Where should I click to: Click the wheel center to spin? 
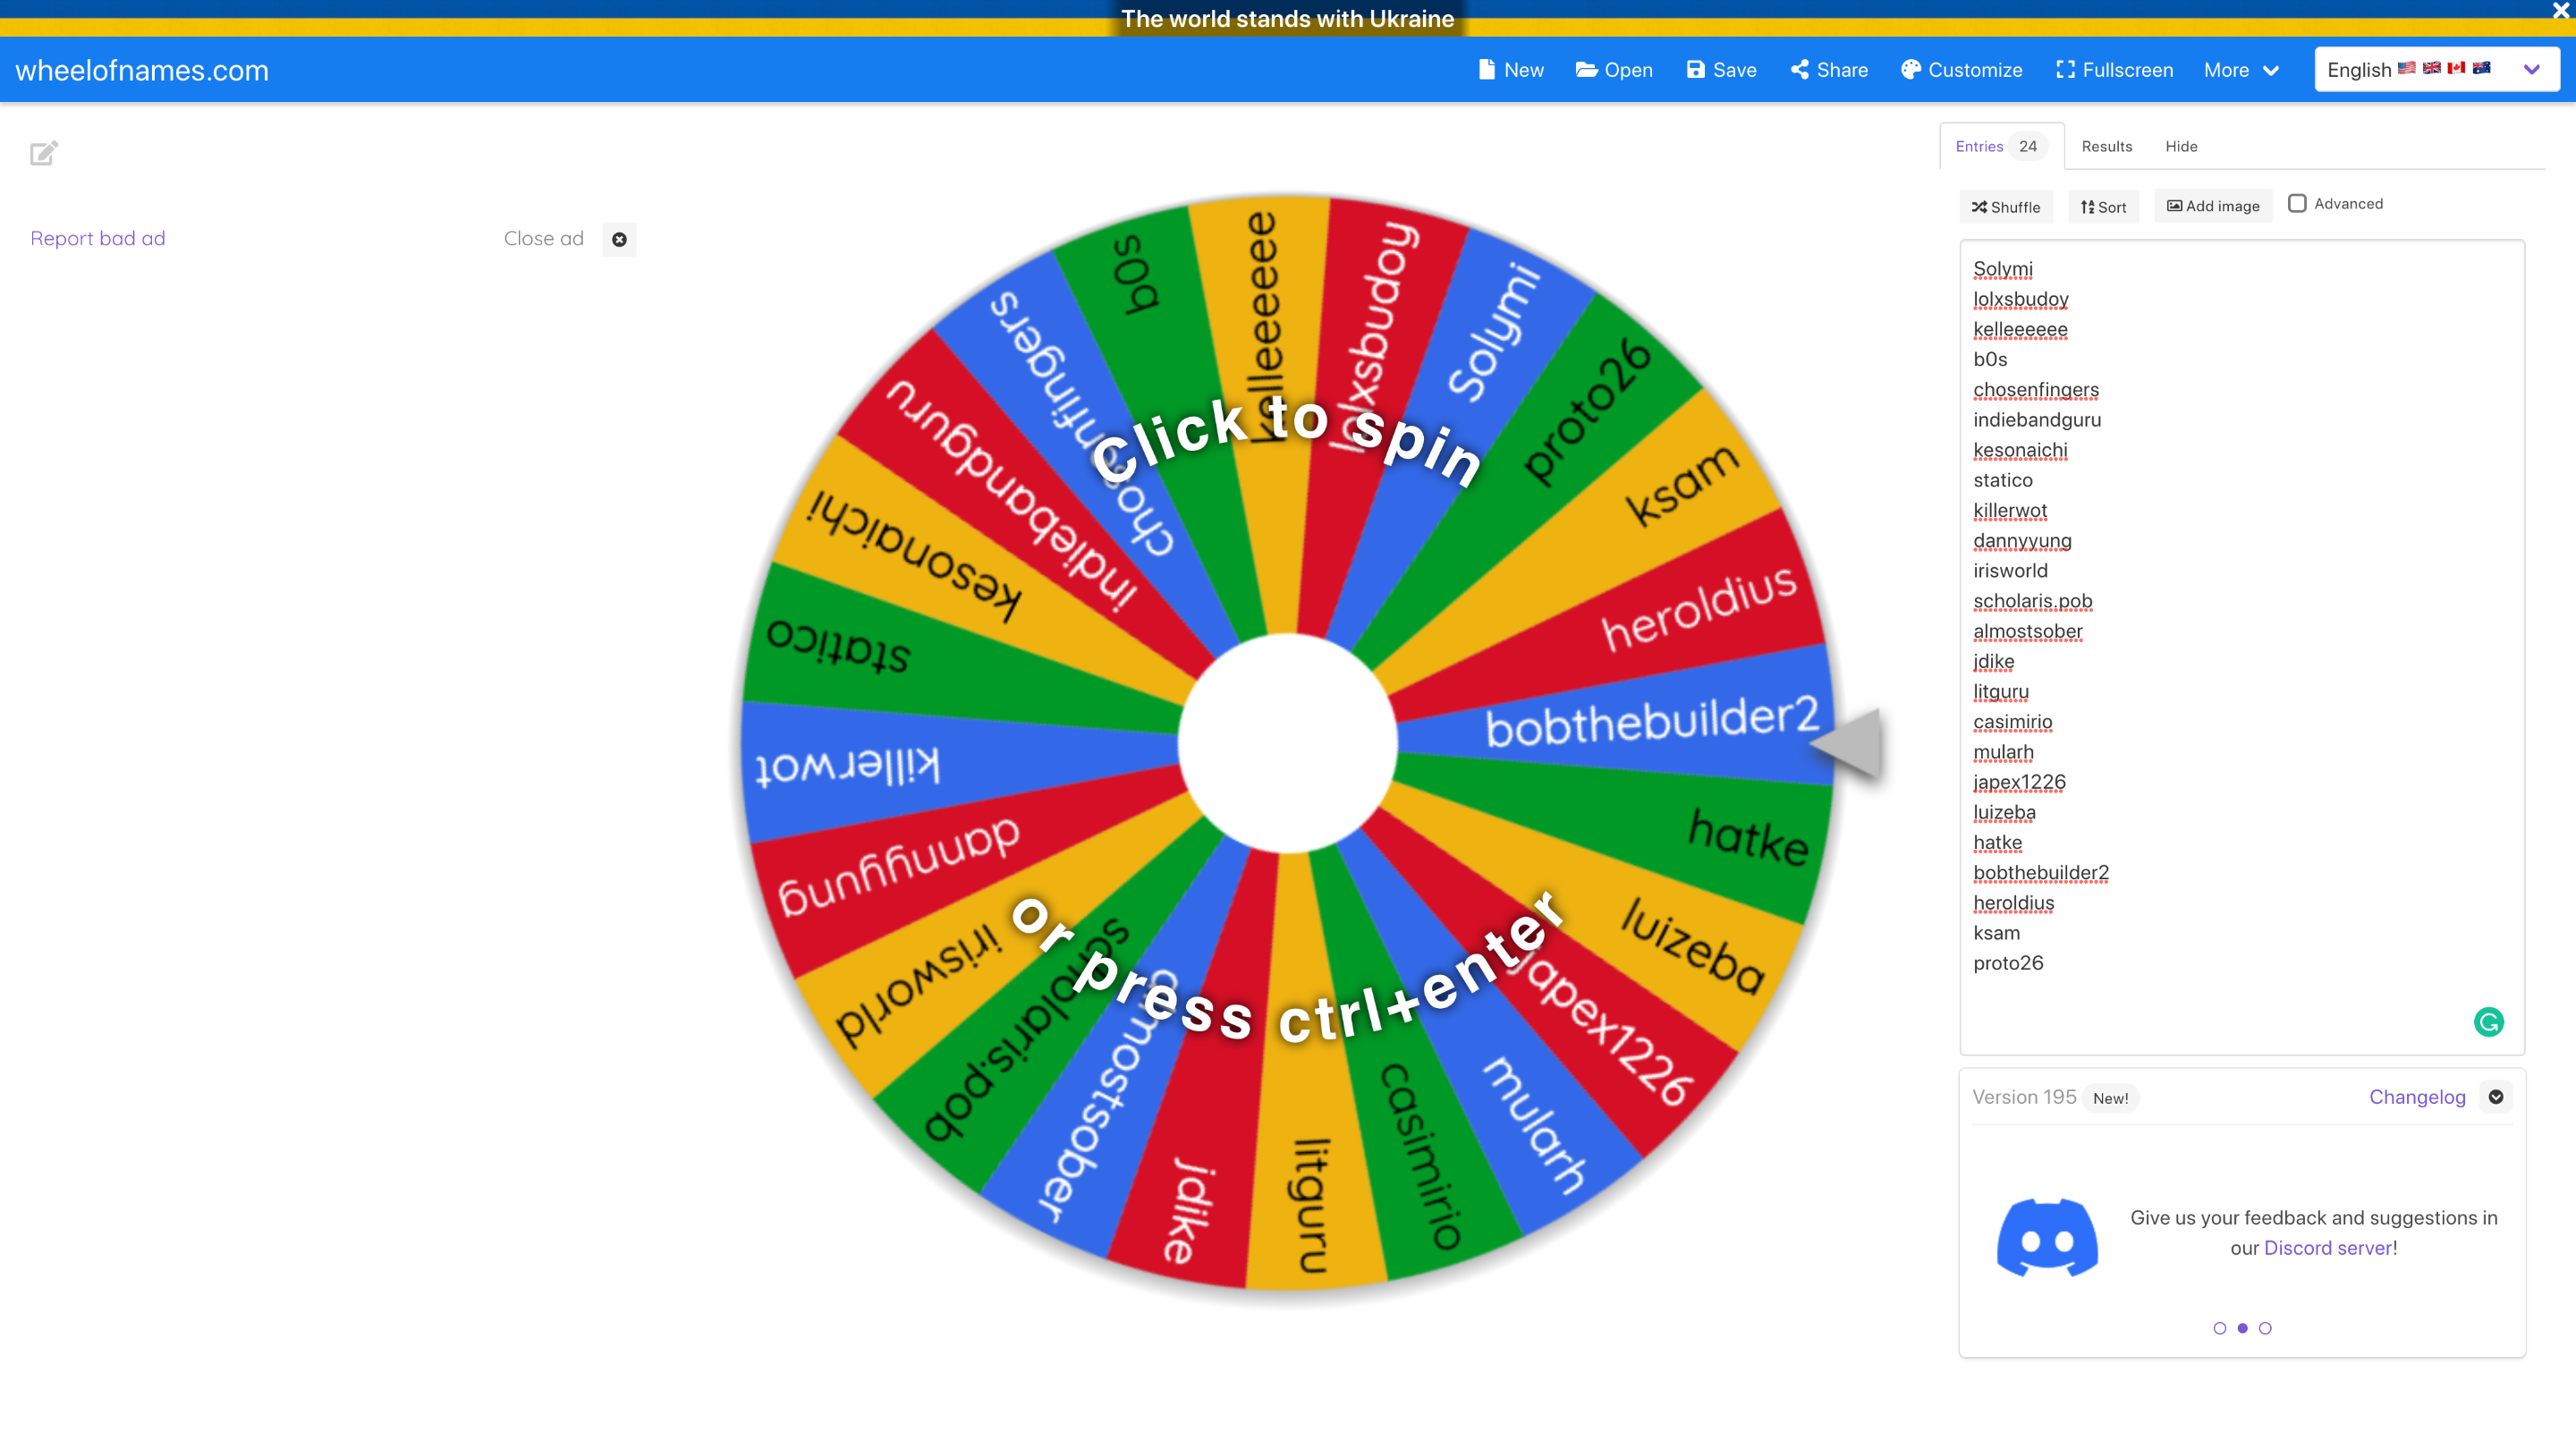(x=1287, y=743)
